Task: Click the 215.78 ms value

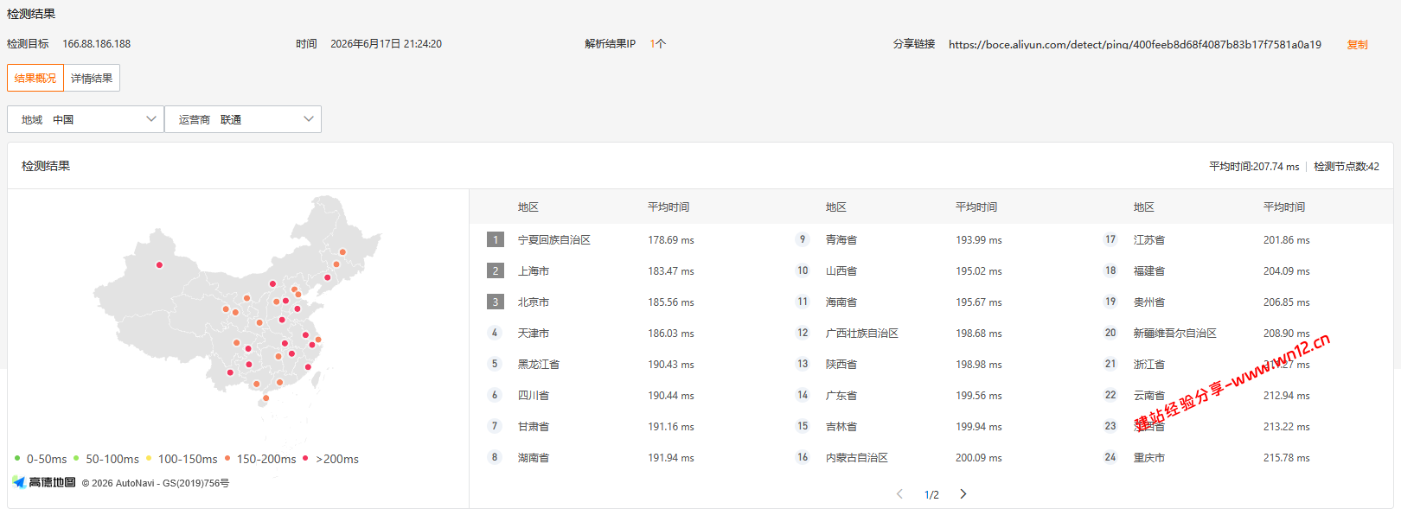Action: click(1287, 458)
